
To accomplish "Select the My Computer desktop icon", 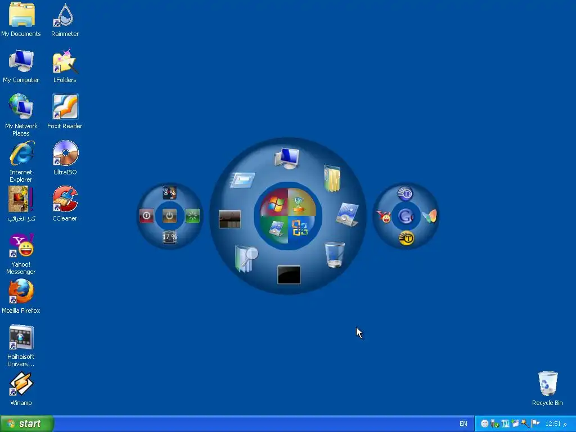I will (x=21, y=66).
